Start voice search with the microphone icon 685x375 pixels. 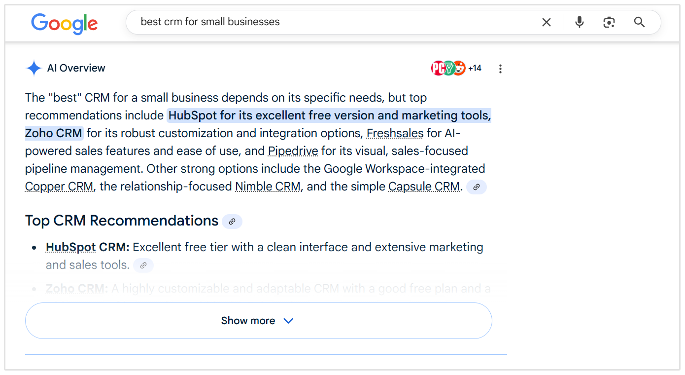pyautogui.click(x=580, y=22)
